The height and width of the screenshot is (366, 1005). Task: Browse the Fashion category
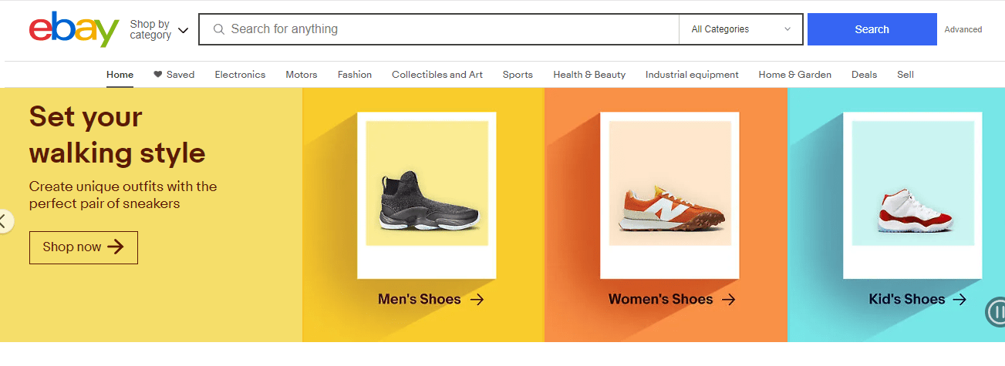coord(355,75)
